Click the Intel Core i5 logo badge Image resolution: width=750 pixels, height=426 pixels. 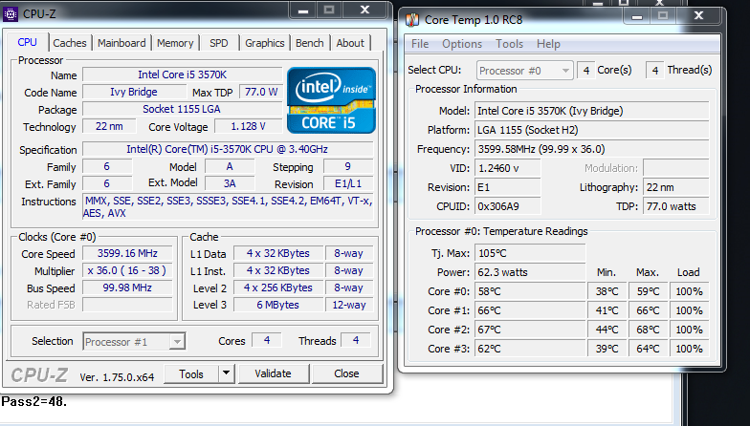(331, 100)
